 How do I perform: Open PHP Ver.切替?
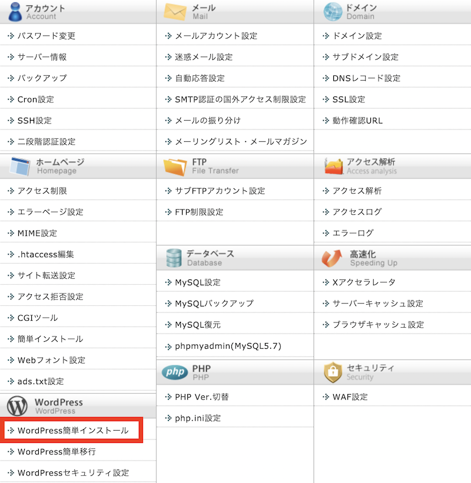(202, 397)
